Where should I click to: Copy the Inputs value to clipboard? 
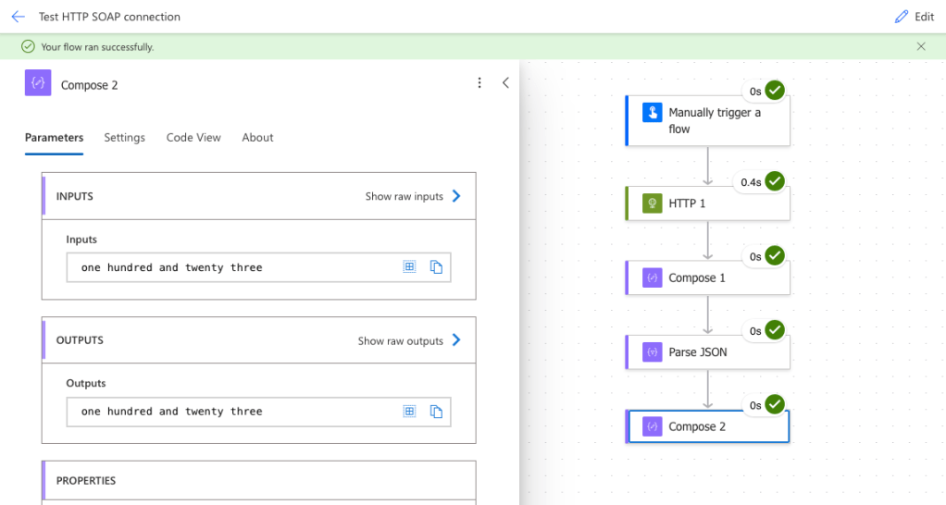[436, 267]
